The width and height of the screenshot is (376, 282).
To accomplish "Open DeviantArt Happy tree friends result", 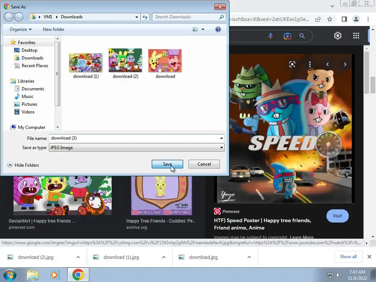I will 42,221.
